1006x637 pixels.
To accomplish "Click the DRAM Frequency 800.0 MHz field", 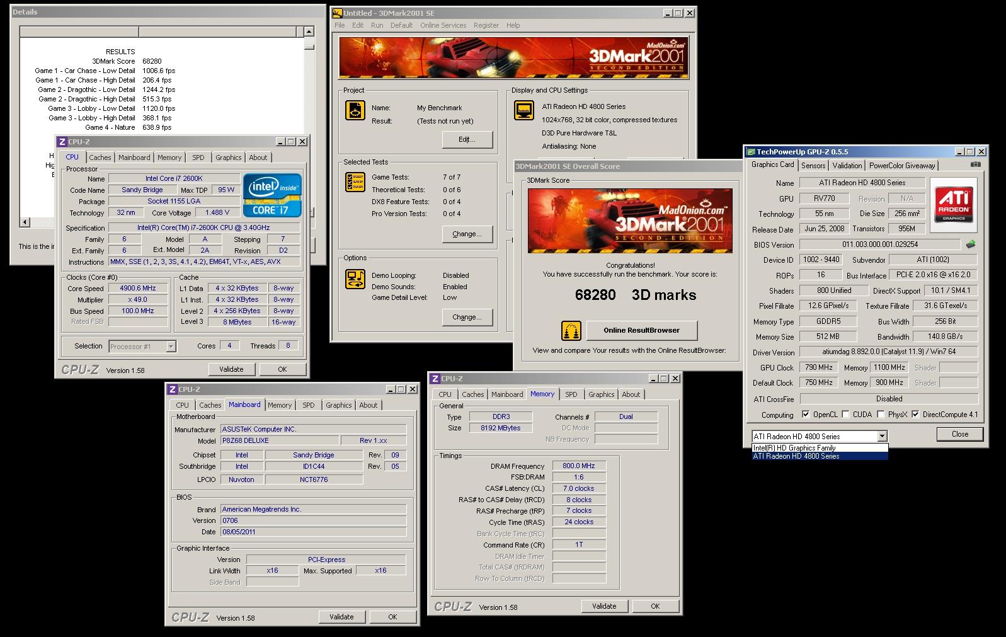I will (x=579, y=466).
